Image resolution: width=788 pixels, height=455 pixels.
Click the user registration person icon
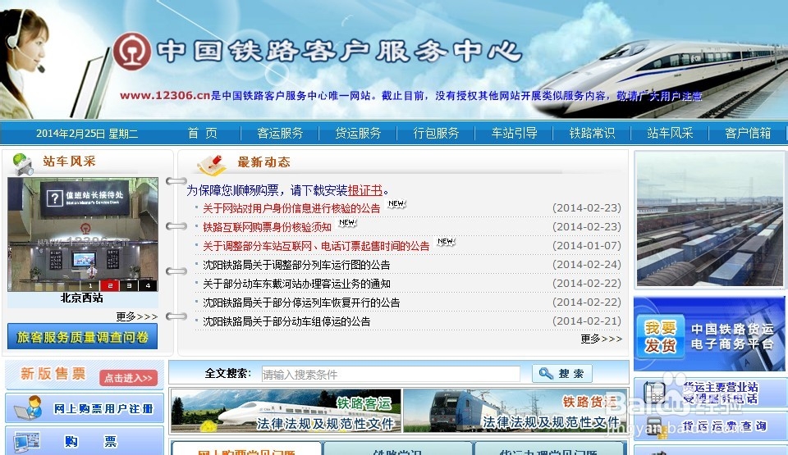(x=28, y=407)
